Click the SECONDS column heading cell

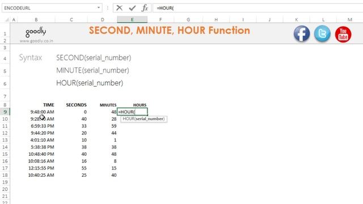tap(71, 105)
